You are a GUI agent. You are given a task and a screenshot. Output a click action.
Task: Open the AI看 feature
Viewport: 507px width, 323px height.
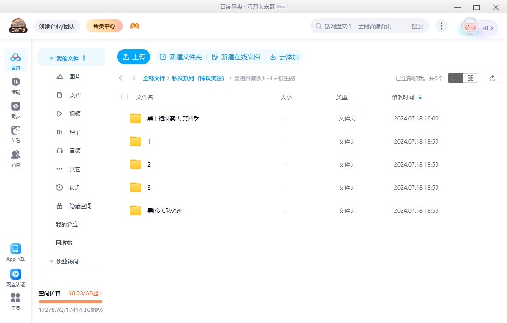click(x=16, y=134)
